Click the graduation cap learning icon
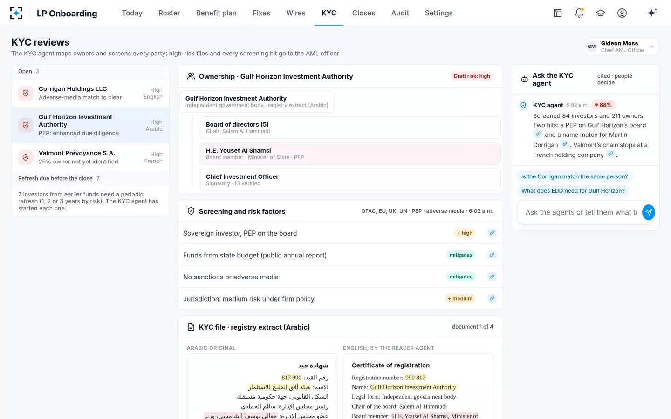 tap(601, 13)
